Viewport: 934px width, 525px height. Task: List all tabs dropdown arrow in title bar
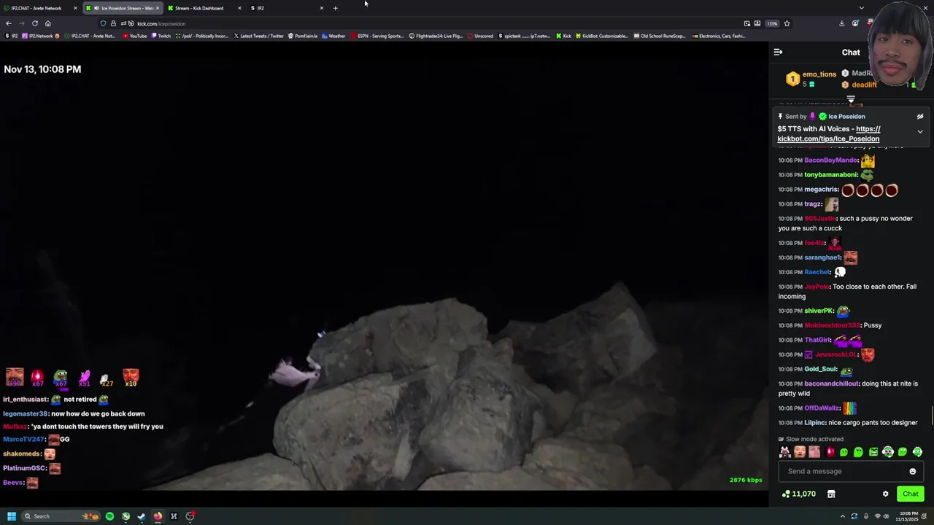click(x=861, y=8)
